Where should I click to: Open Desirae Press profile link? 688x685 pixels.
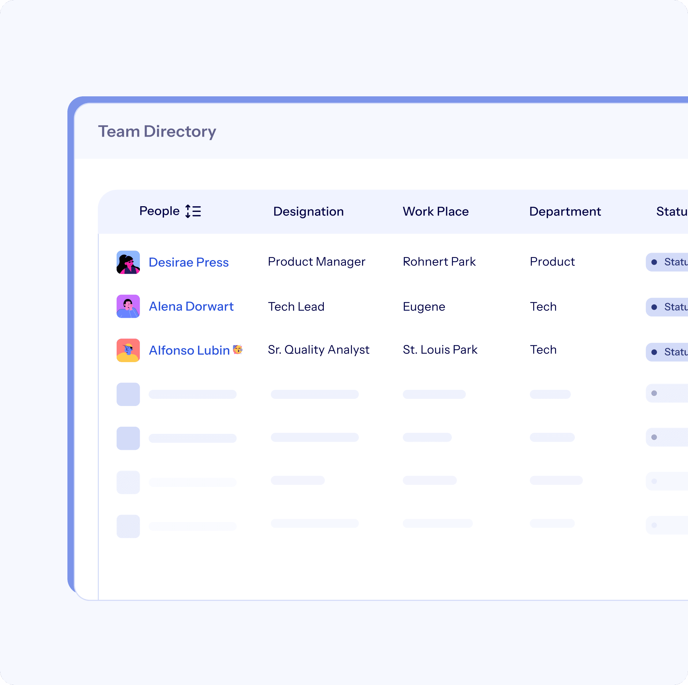[x=188, y=262]
